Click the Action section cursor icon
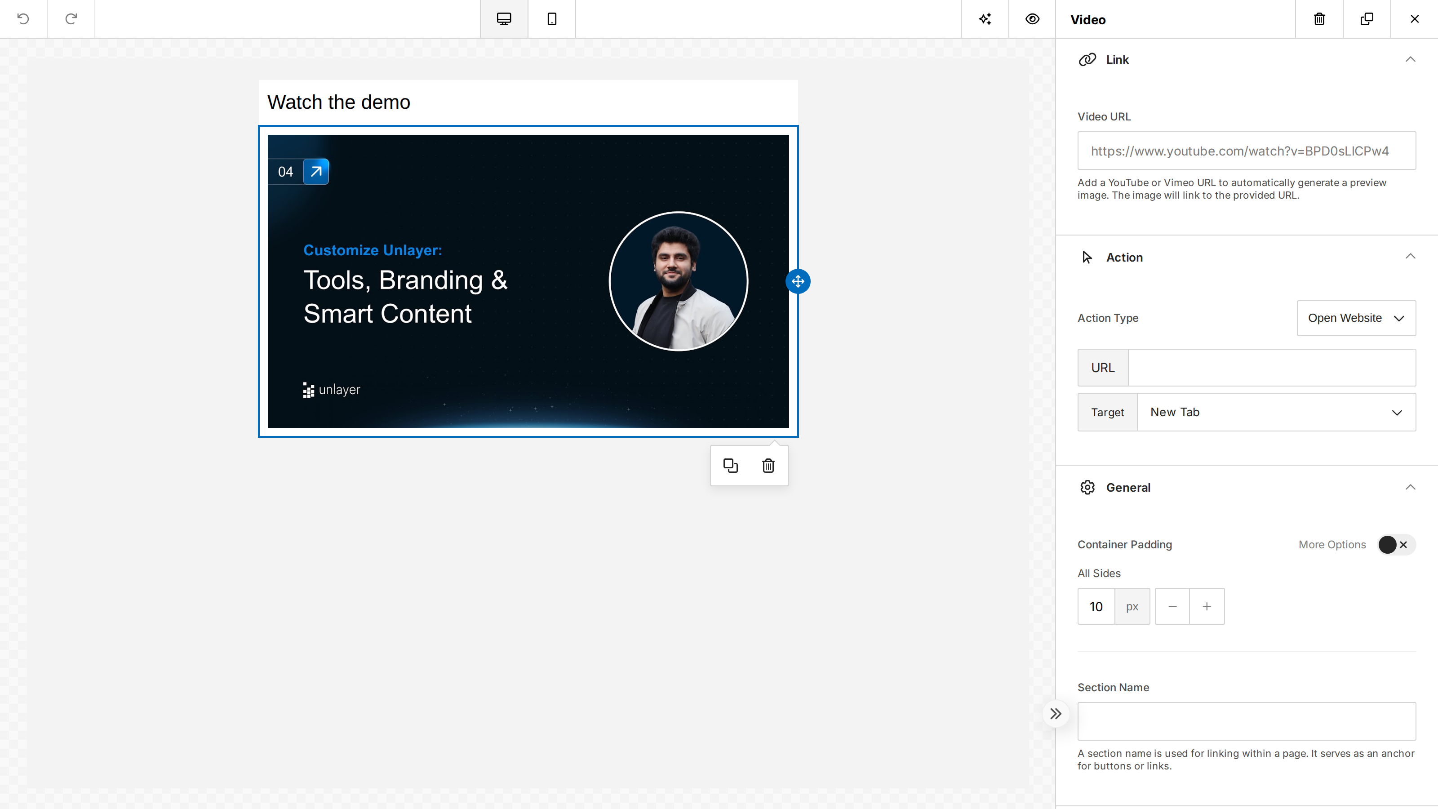1438x809 pixels. pyautogui.click(x=1087, y=258)
